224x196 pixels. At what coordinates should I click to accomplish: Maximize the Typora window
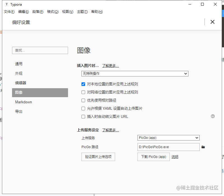202,4
